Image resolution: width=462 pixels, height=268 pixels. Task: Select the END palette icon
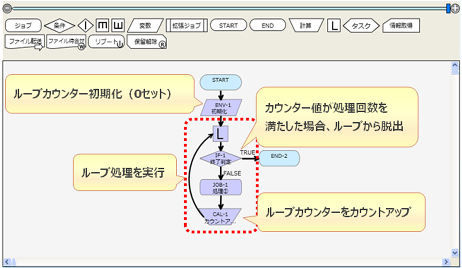[268, 25]
